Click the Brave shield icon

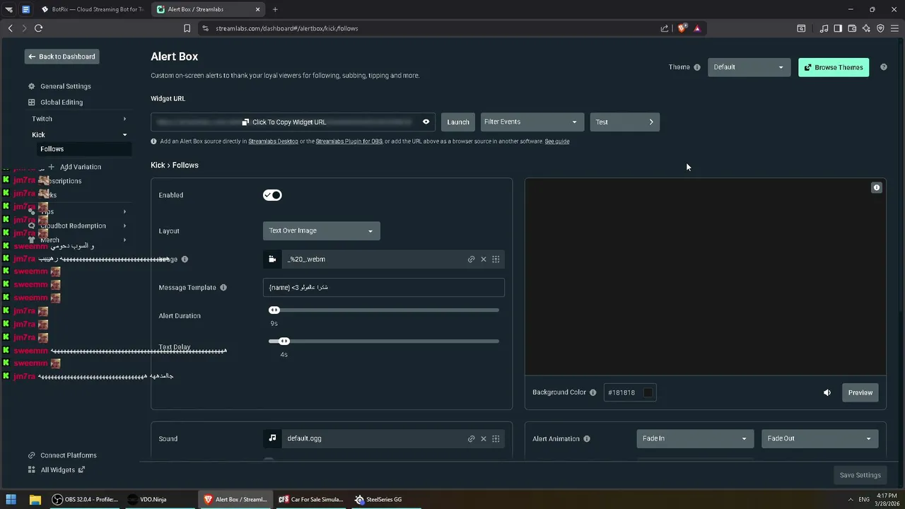coord(682,28)
